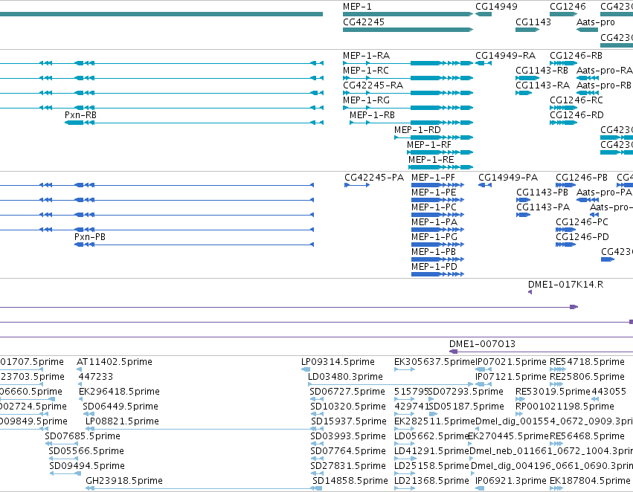This screenshot has height=492, width=633.
Task: Click transcript Aats-pro-RB label
Action: click(x=603, y=85)
